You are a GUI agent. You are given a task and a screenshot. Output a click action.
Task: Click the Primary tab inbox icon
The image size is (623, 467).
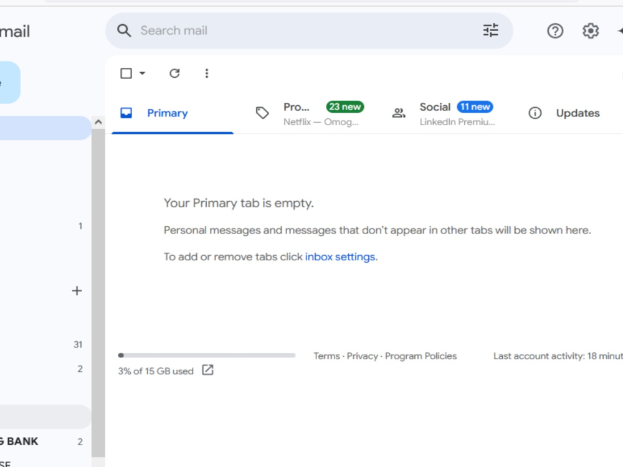[x=126, y=113]
